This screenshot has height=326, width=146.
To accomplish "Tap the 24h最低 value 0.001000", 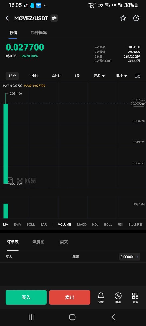I will (134, 52).
